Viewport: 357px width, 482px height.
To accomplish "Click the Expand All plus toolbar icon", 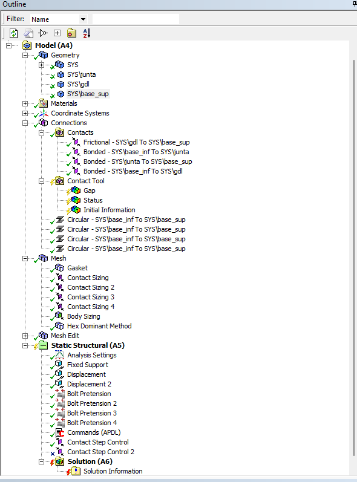I will pyautogui.click(x=57, y=33).
